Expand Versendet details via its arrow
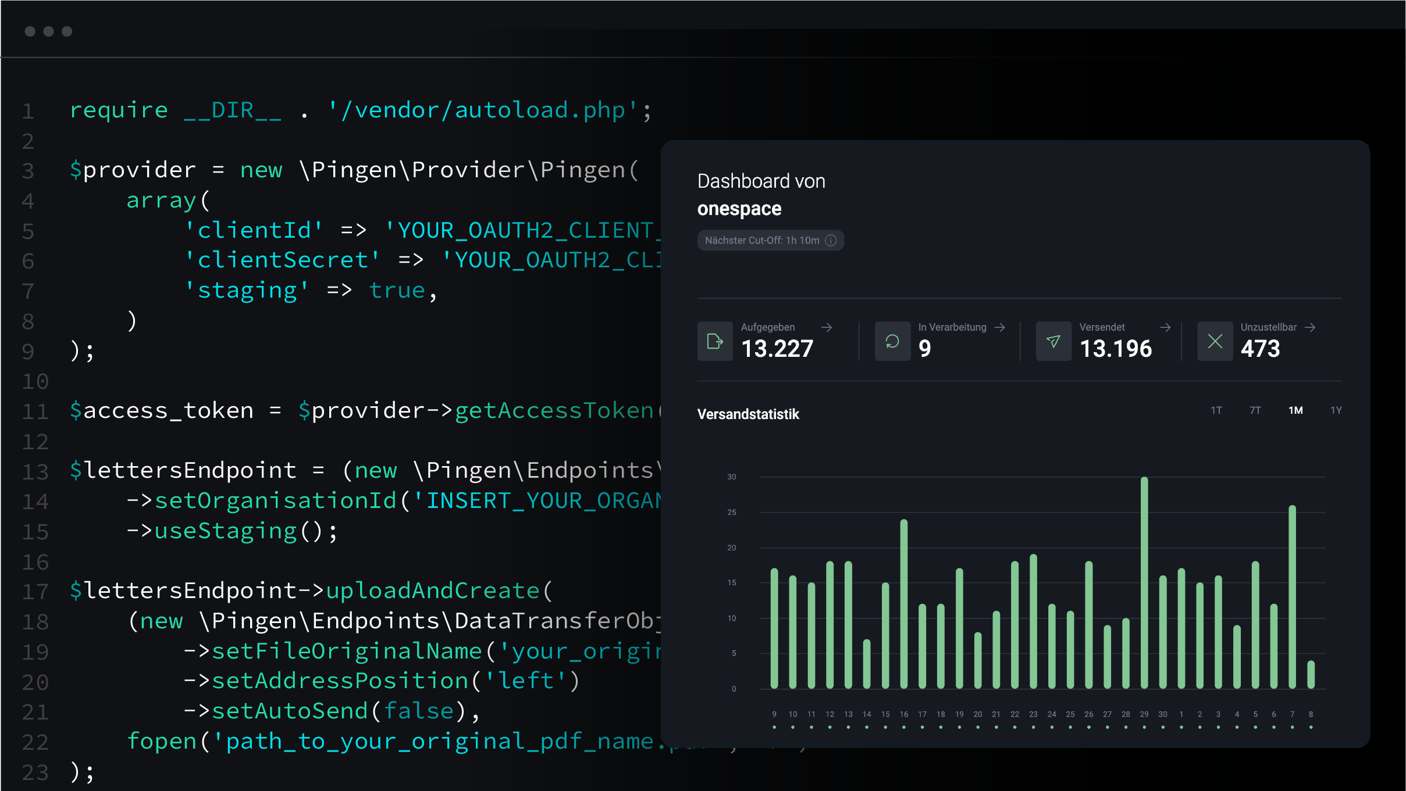This screenshot has height=791, width=1406. [x=1165, y=327]
